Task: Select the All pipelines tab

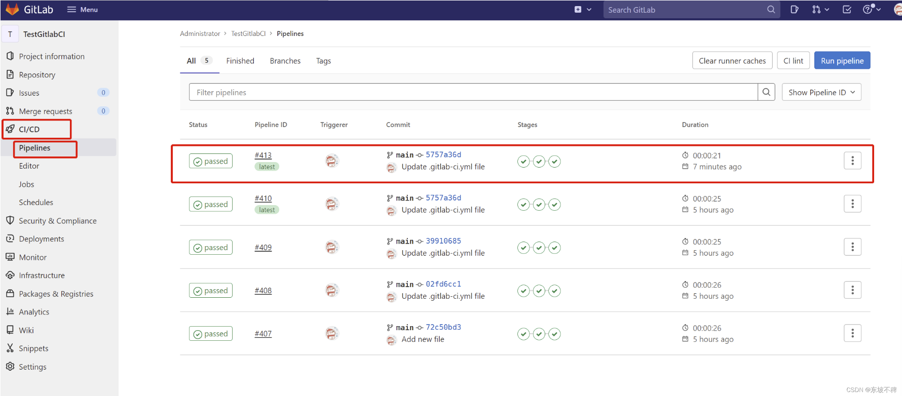Action: click(200, 61)
